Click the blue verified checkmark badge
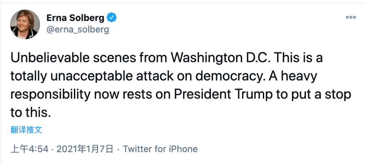The image size is (366, 164). tap(112, 17)
